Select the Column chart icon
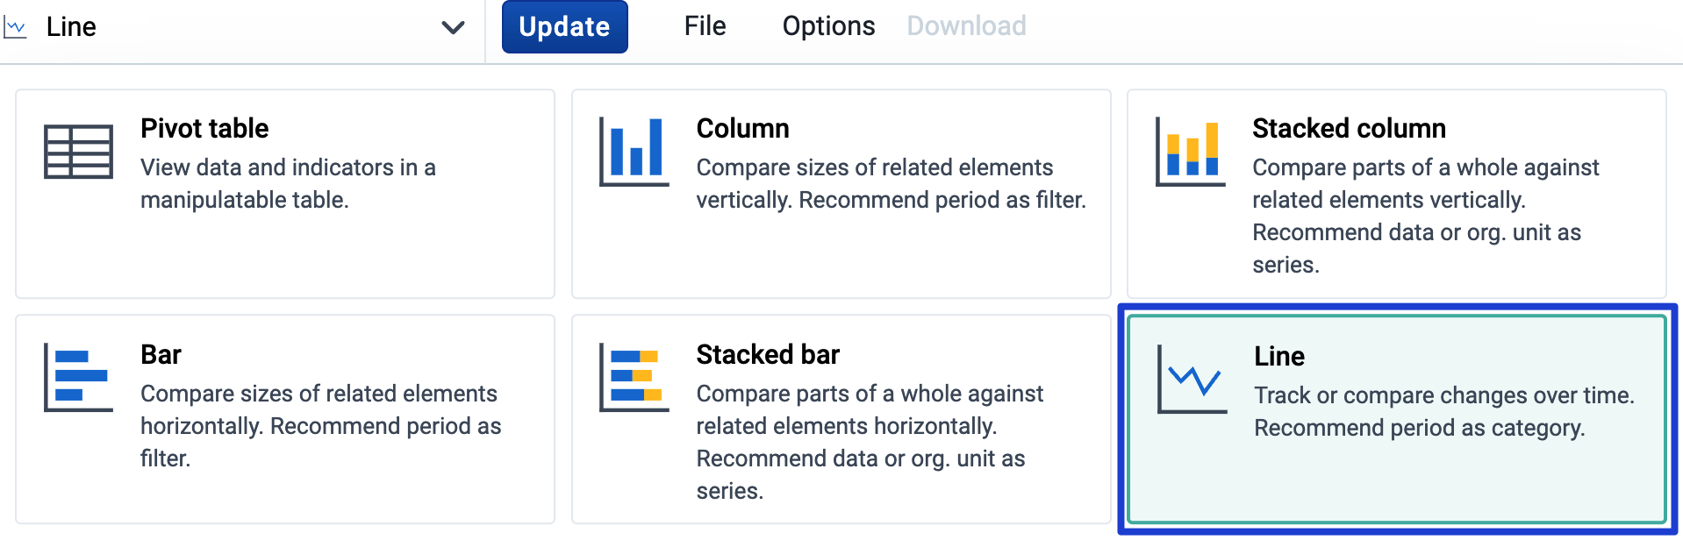 click(634, 152)
